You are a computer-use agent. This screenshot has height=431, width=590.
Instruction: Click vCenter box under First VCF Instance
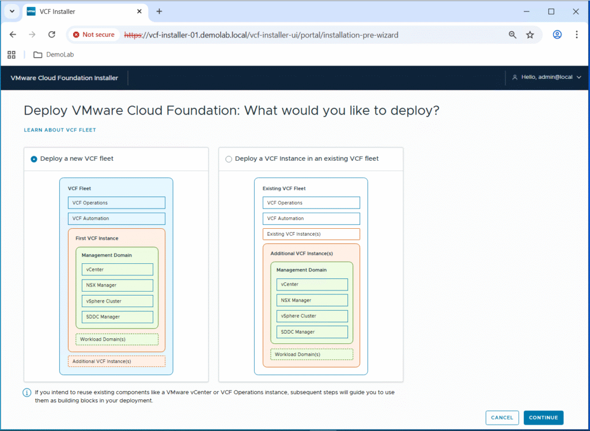[x=118, y=270]
